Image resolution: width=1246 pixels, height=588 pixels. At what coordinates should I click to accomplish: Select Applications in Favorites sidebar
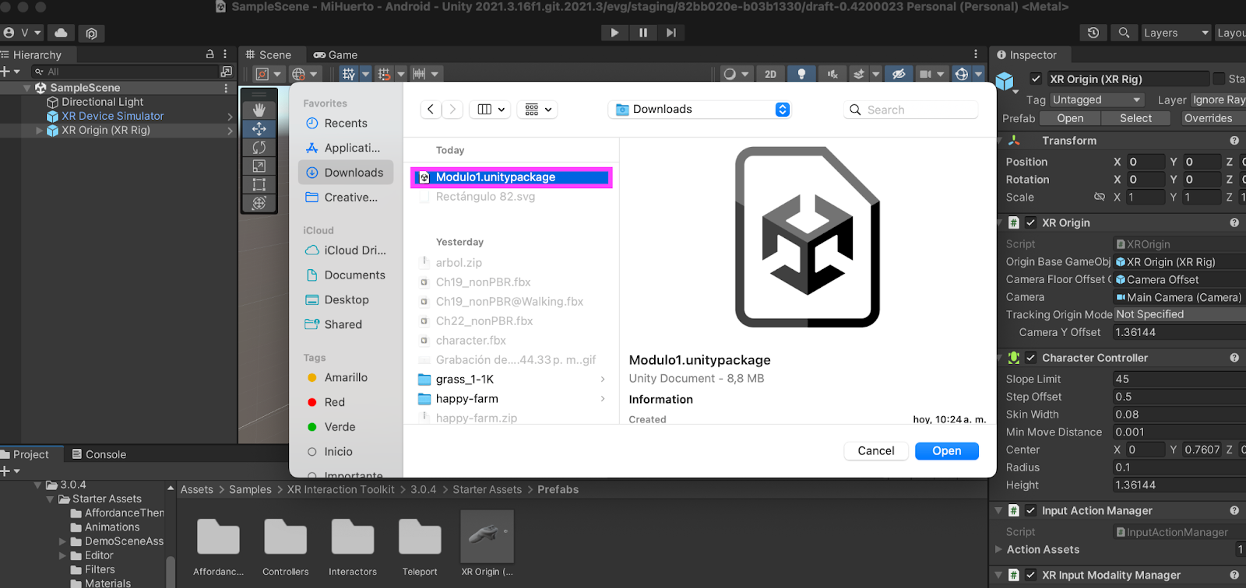click(x=346, y=148)
